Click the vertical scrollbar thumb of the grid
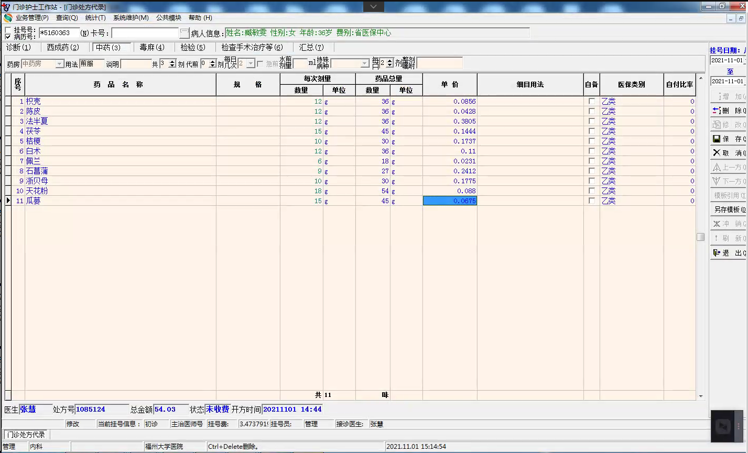Viewport: 748px width, 453px height. (700, 237)
